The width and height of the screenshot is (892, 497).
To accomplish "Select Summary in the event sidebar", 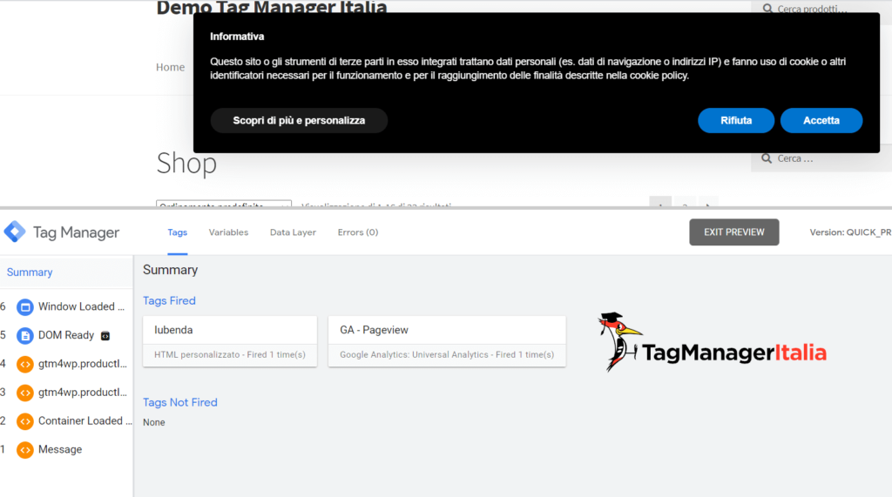I will coord(30,272).
